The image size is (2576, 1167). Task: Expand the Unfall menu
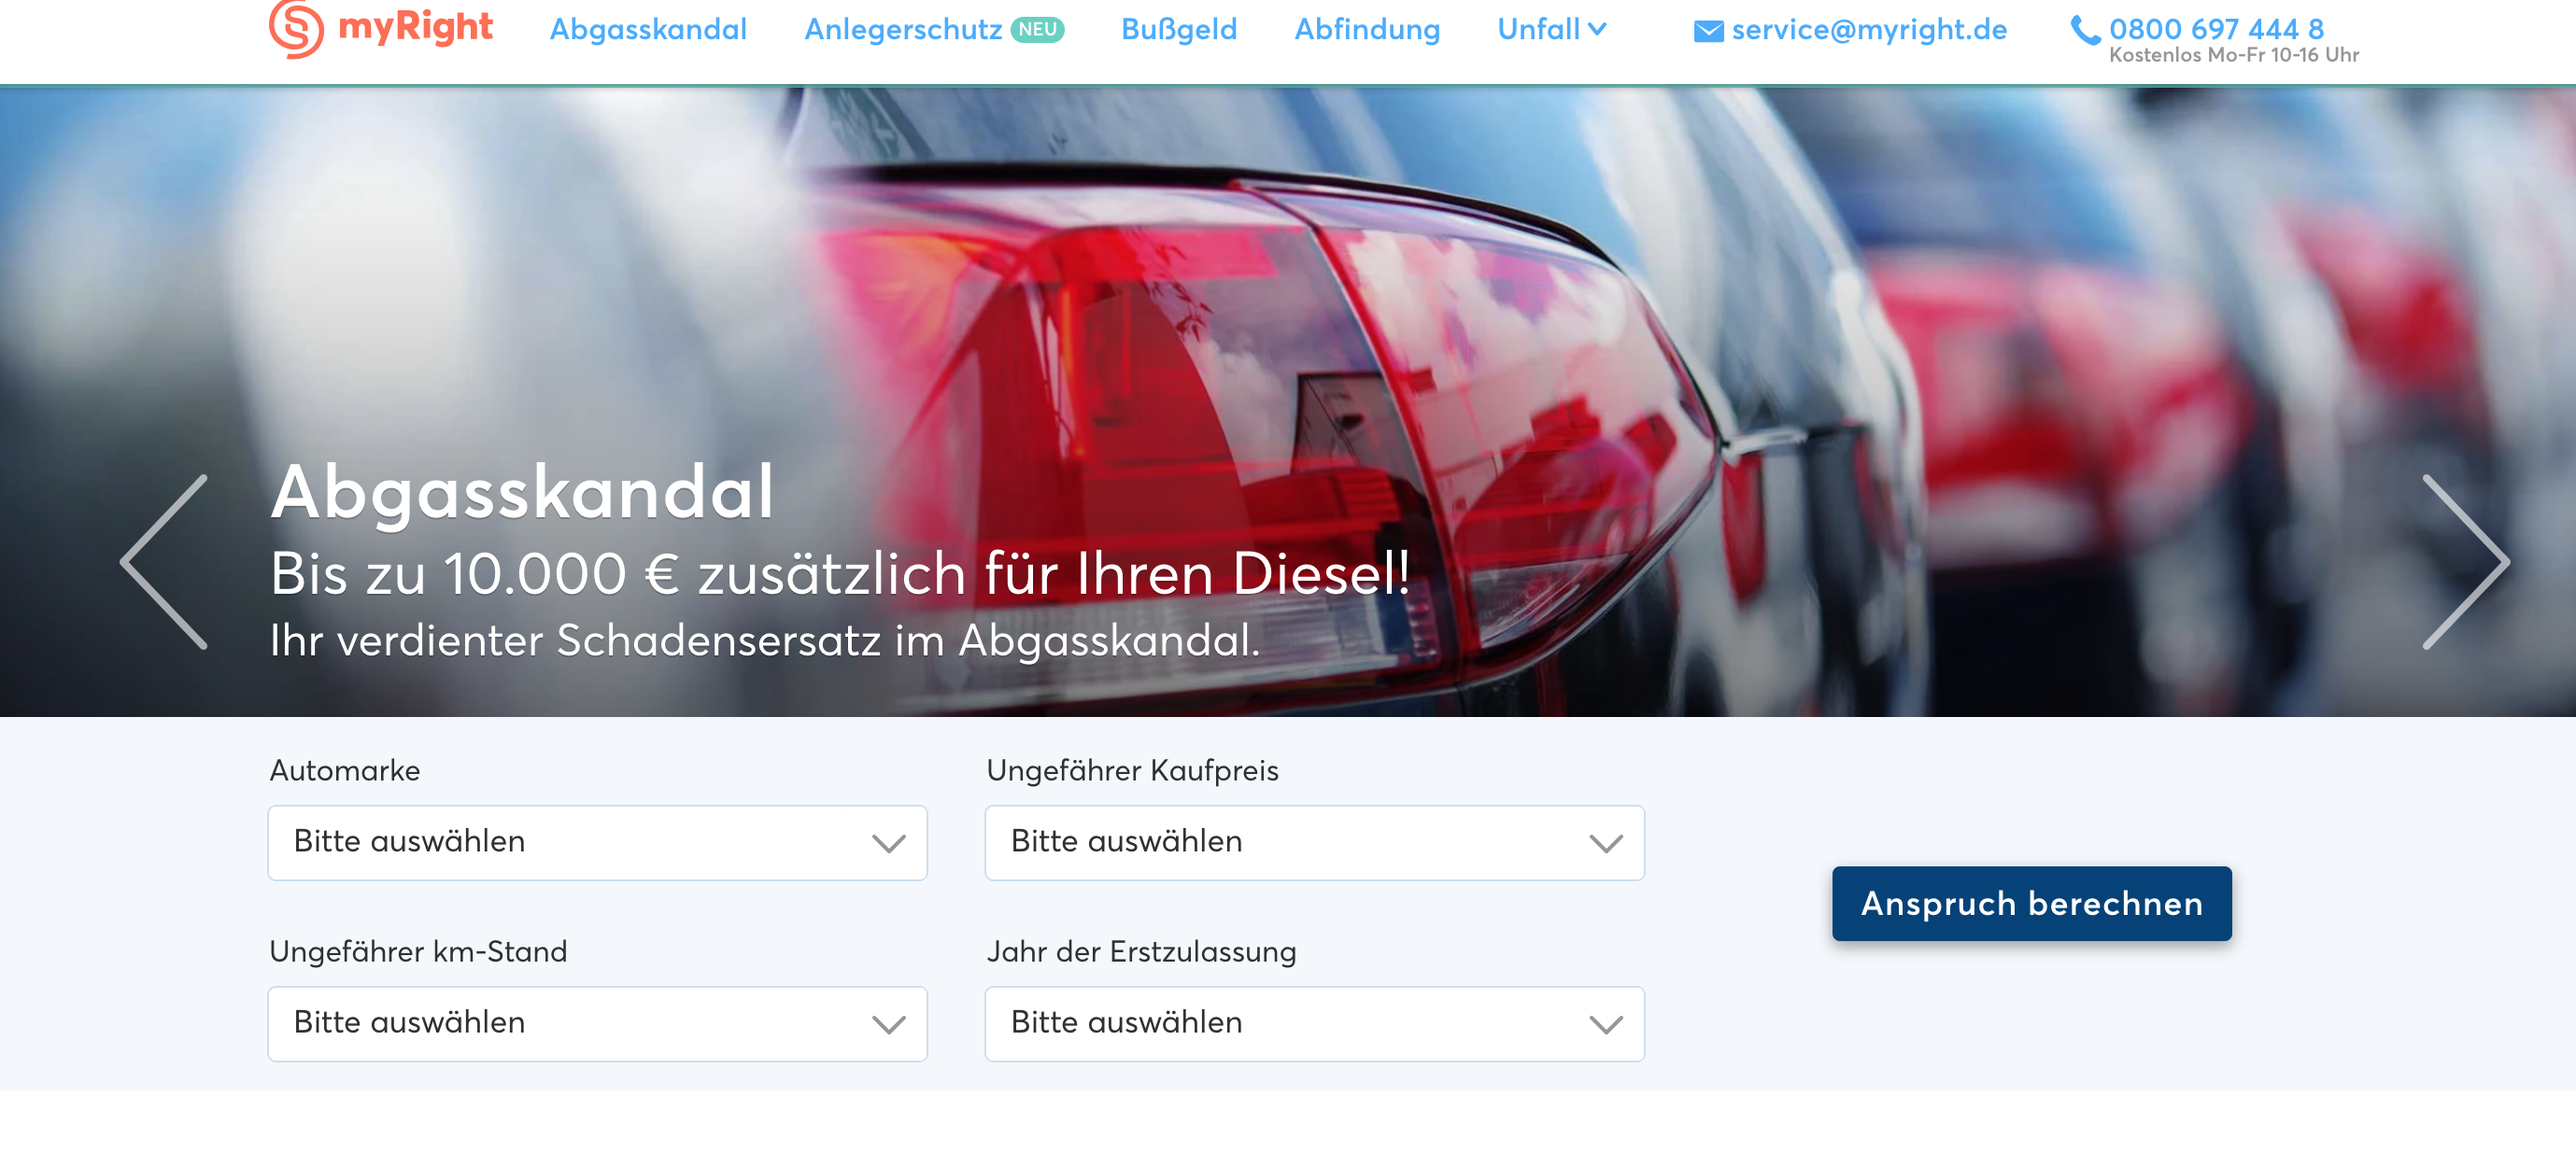tap(1551, 29)
